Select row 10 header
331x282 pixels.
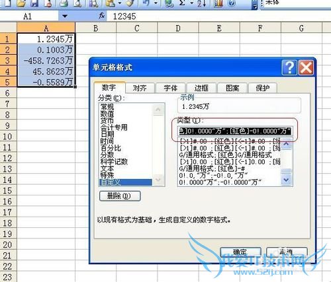(x=8, y=136)
